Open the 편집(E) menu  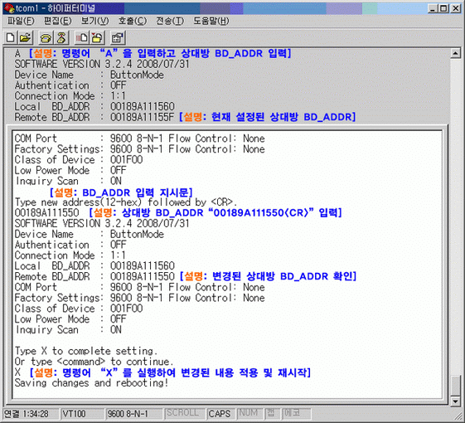[58, 21]
